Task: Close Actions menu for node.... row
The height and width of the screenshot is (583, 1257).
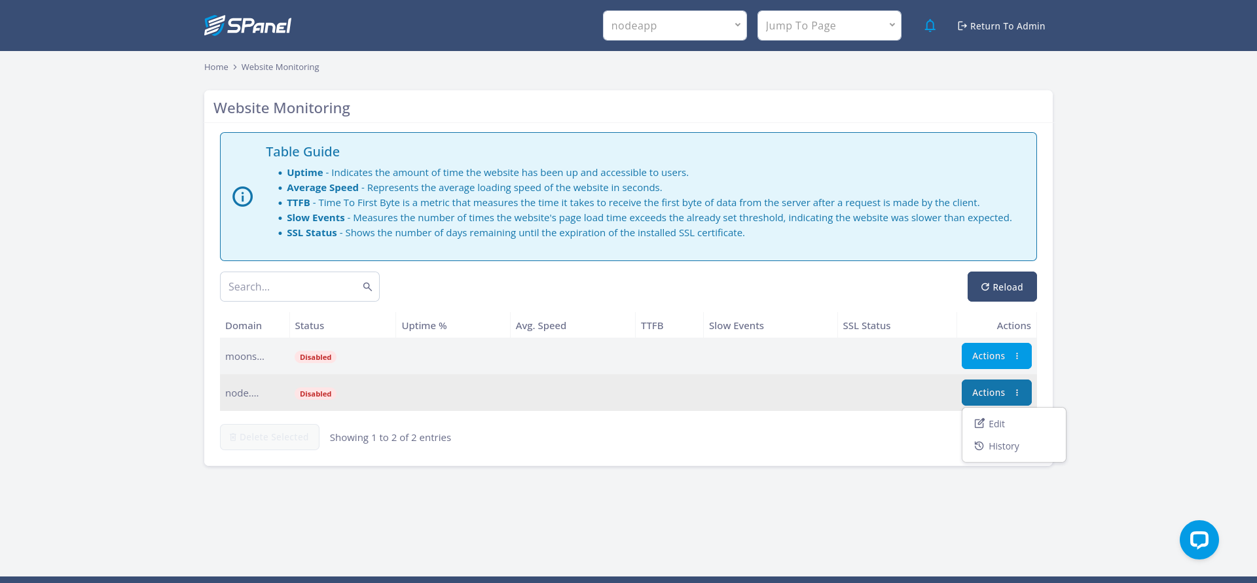Action: [x=996, y=393]
